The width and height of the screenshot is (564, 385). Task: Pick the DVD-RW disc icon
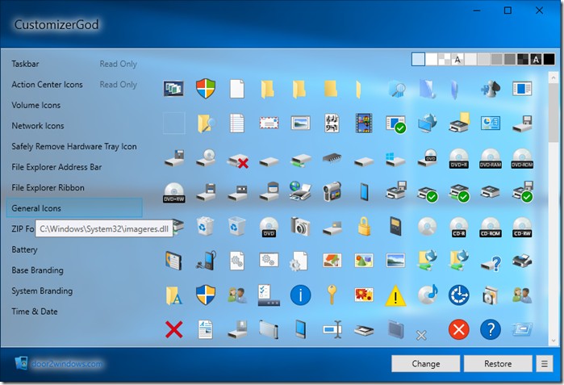[x=174, y=192]
